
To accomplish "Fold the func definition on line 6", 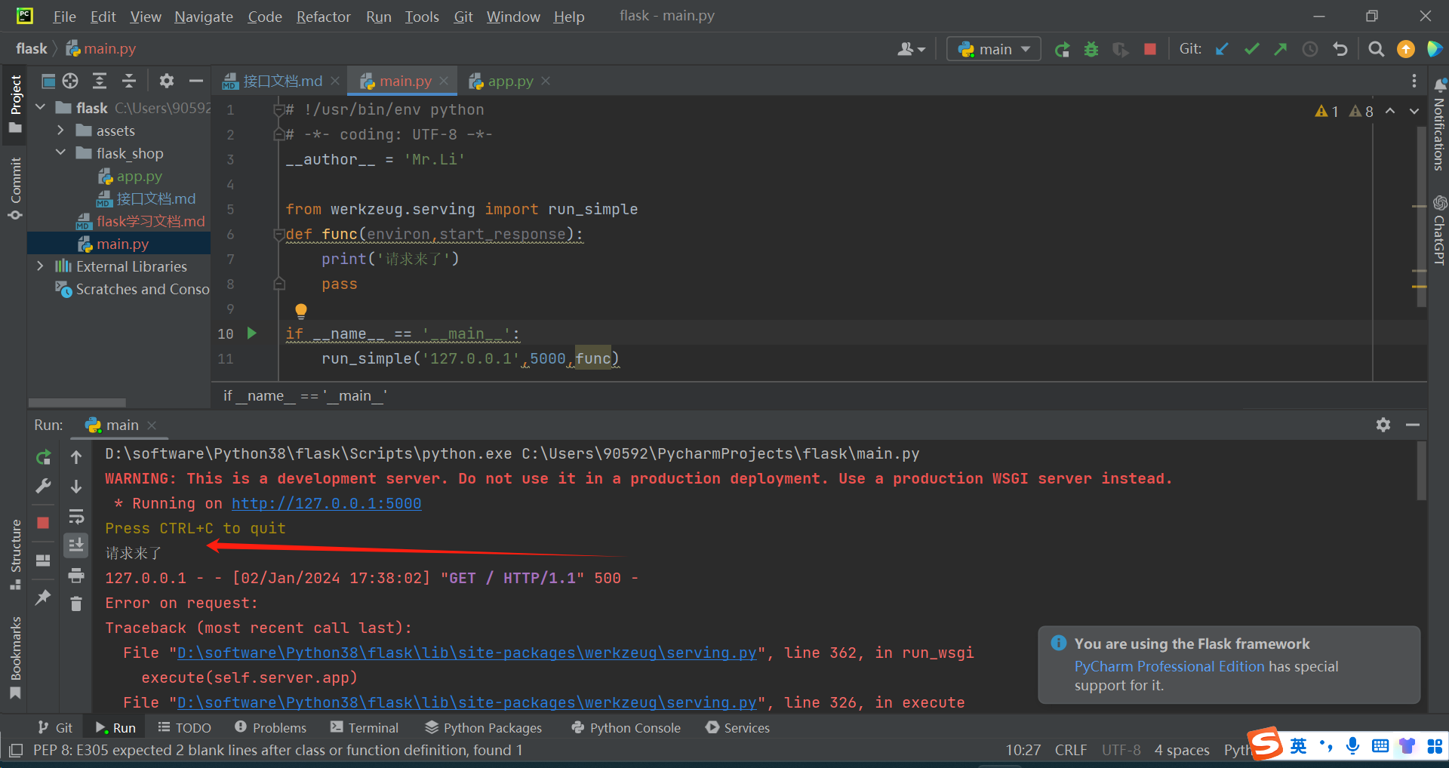I will pyautogui.click(x=278, y=235).
